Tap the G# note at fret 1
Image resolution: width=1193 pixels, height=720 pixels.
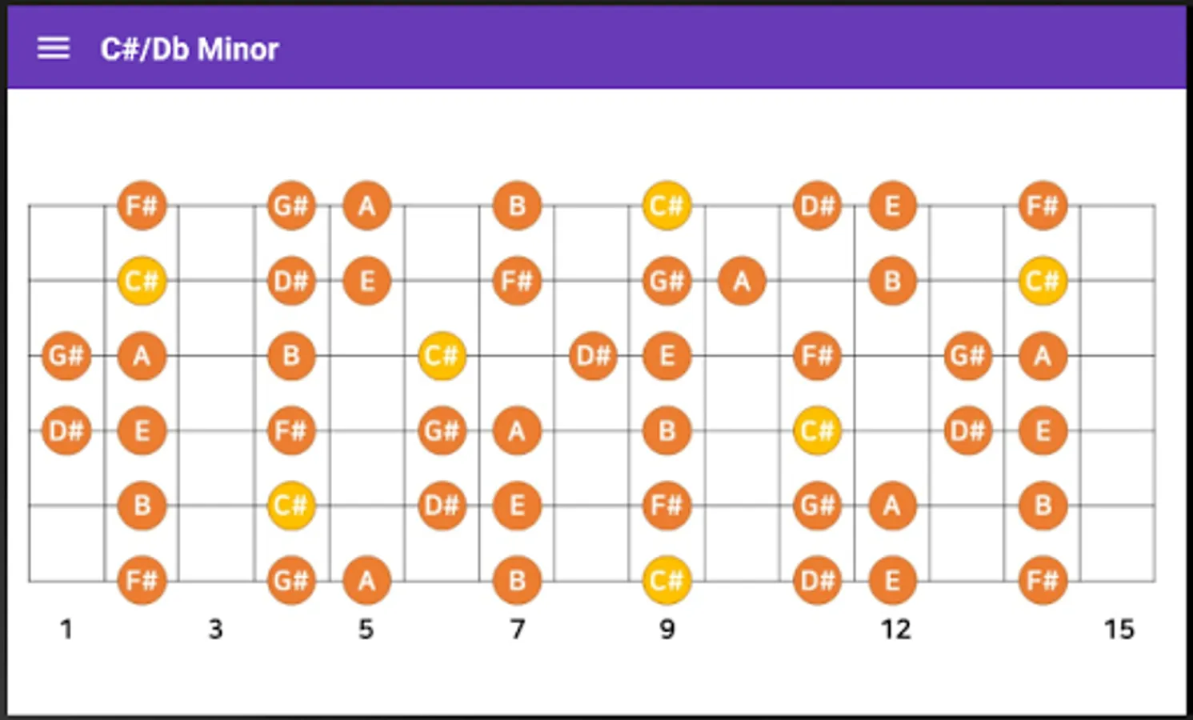click(66, 355)
